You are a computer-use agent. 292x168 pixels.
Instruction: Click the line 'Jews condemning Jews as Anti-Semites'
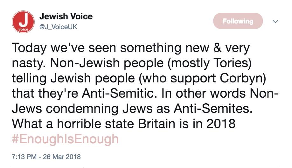132,109
